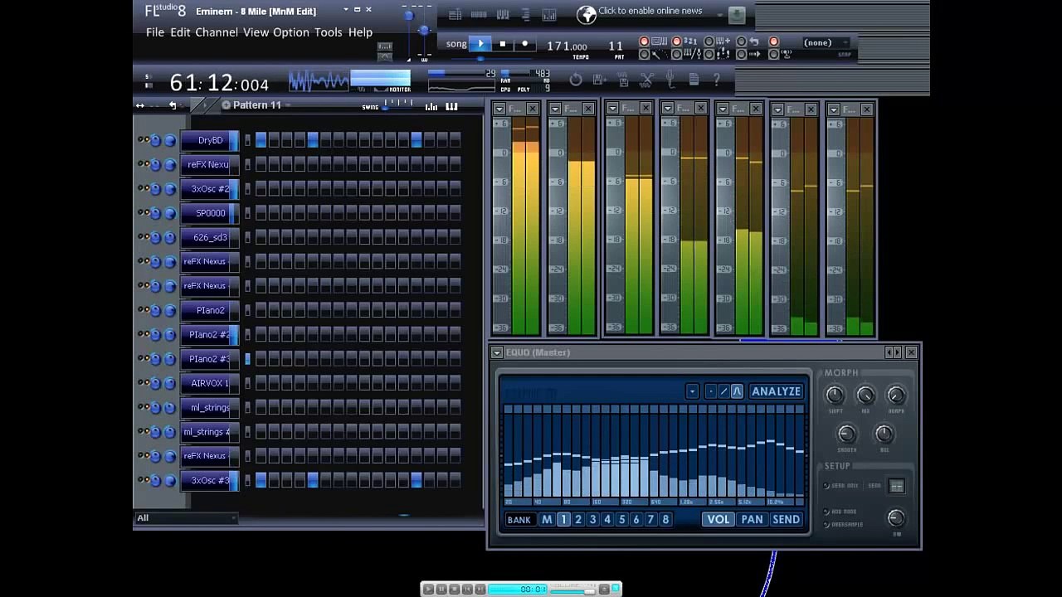
Task: Open the Help menu
Action: (x=360, y=32)
